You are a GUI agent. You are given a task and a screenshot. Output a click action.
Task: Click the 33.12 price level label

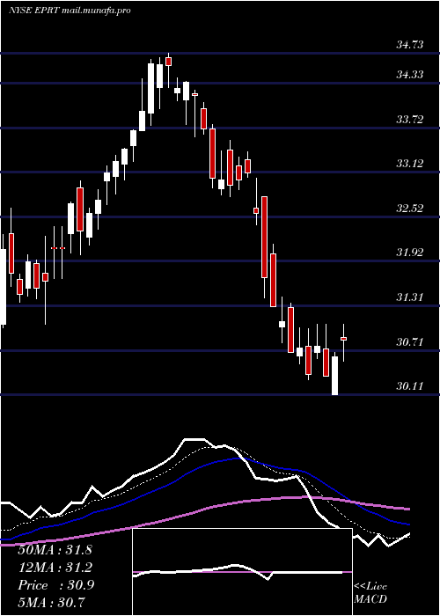pyautogui.click(x=410, y=164)
